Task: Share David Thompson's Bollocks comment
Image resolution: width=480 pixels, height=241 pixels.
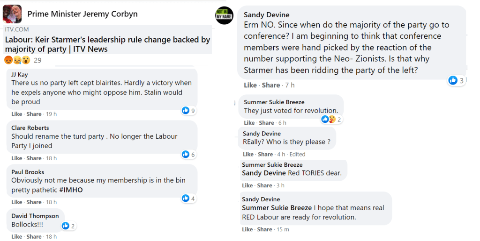Action: coord(34,237)
